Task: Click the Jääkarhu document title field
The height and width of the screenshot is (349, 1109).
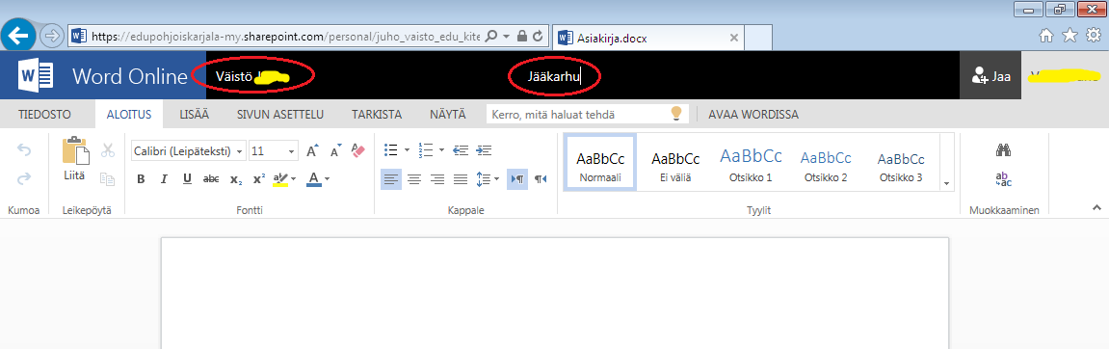Action: [x=554, y=76]
